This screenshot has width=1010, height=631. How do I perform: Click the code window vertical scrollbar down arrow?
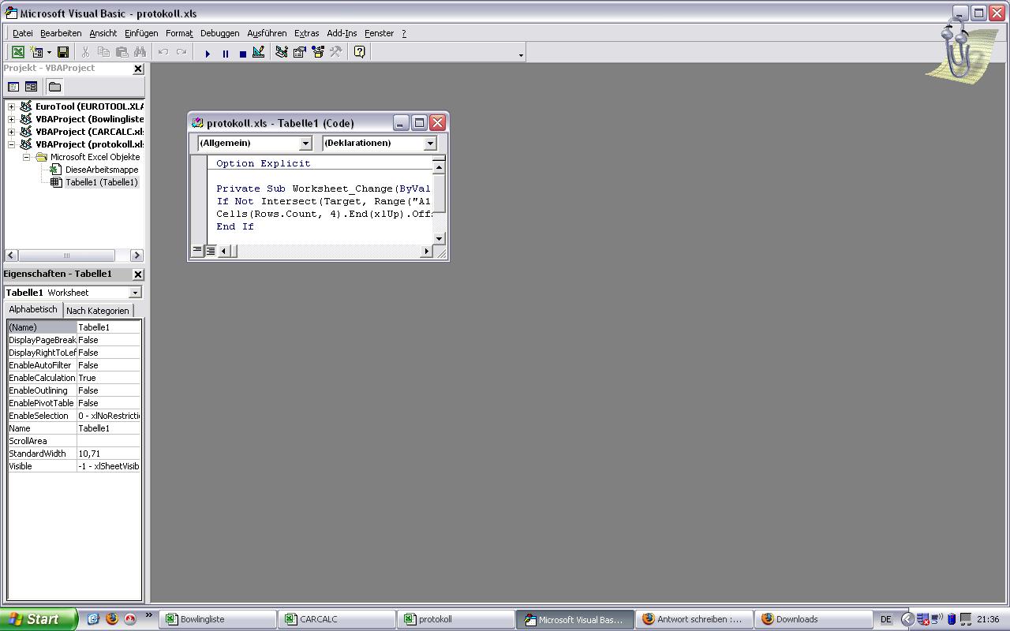(x=440, y=238)
